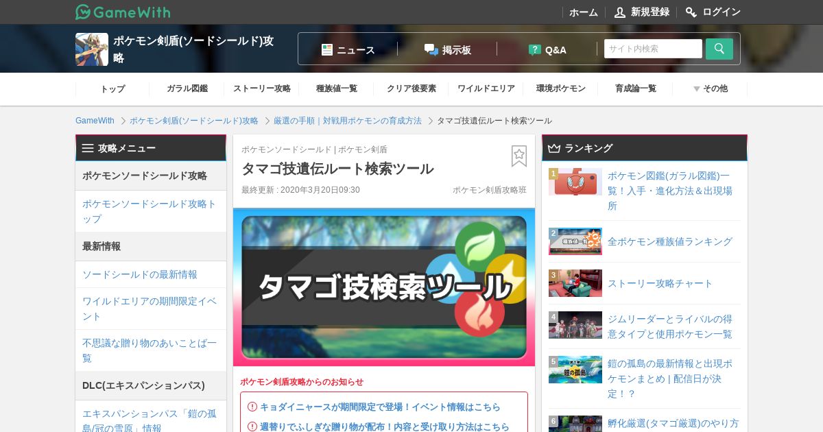The width and height of the screenshot is (823, 432).
Task: Select the 環境ポケモン nav item
Action: click(561, 88)
